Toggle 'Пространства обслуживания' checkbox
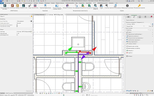Screen dimensions: 154x96 (x=17, y=25)
